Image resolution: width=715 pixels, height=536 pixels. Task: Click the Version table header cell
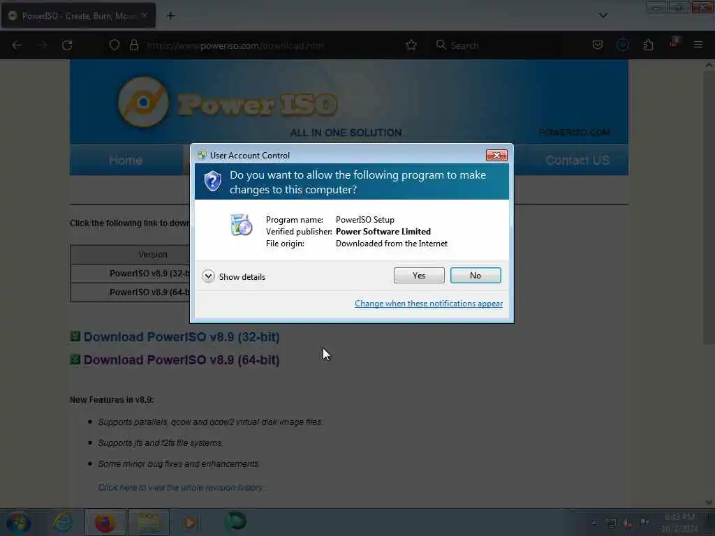pyautogui.click(x=153, y=255)
